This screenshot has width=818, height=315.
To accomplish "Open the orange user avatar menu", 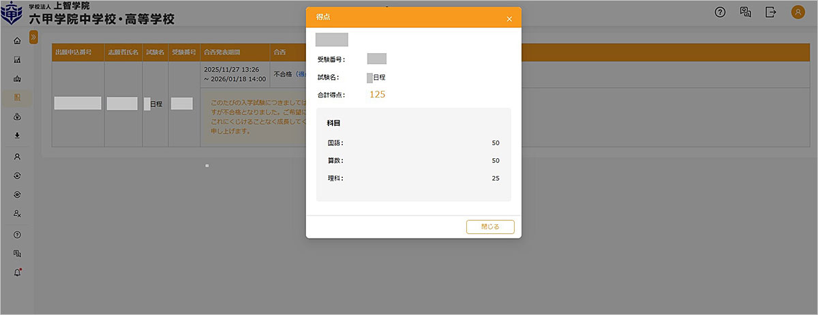I will coord(798,12).
